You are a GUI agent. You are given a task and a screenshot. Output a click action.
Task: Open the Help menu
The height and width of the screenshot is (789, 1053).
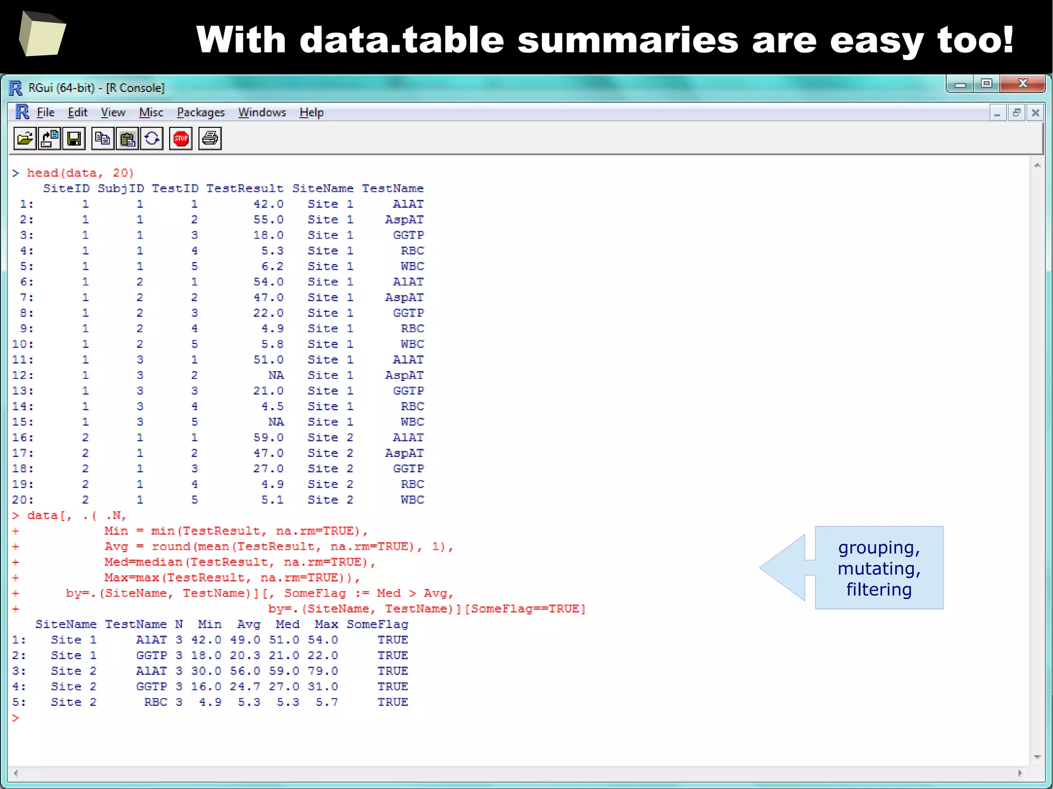tap(312, 112)
